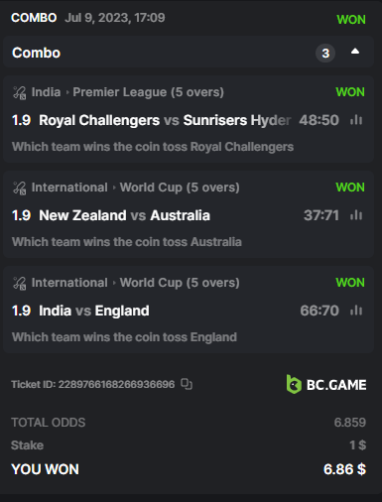This screenshot has height=502, width=382.
Task: Click the combo count badge showing 3
Action: 325,53
